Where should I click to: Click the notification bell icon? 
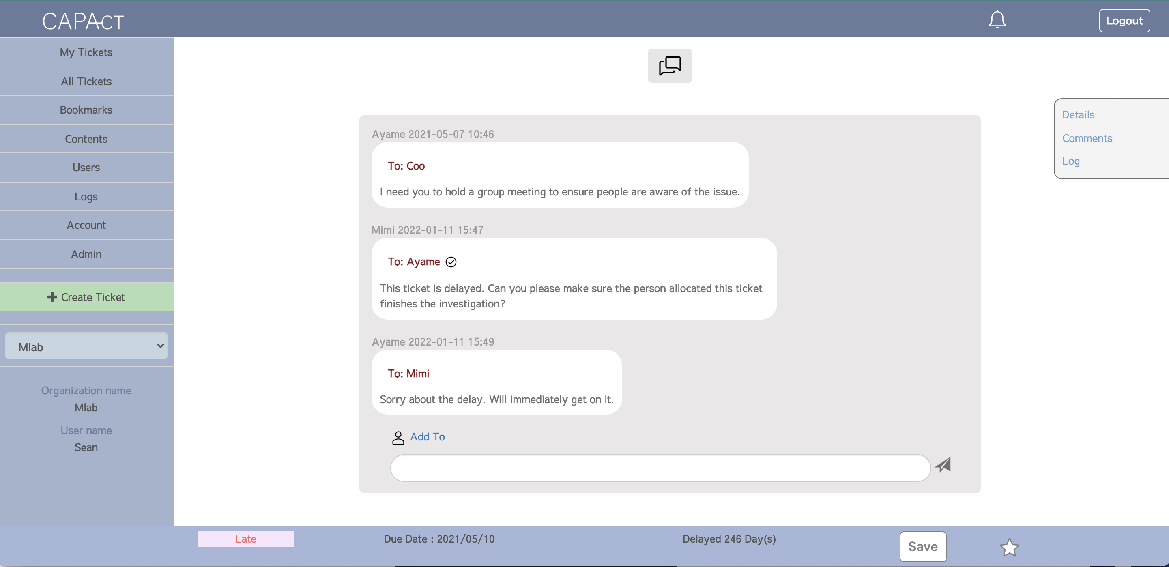pos(997,19)
